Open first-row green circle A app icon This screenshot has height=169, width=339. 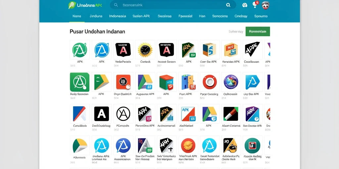80,50
